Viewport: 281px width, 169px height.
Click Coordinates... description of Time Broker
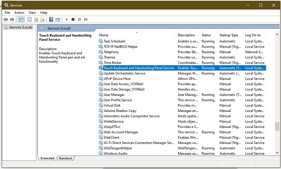coord(188,63)
